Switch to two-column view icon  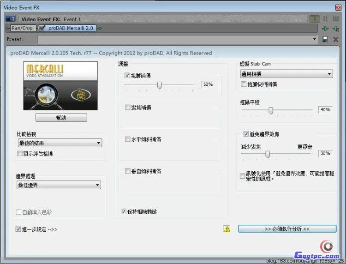pos(325,18)
